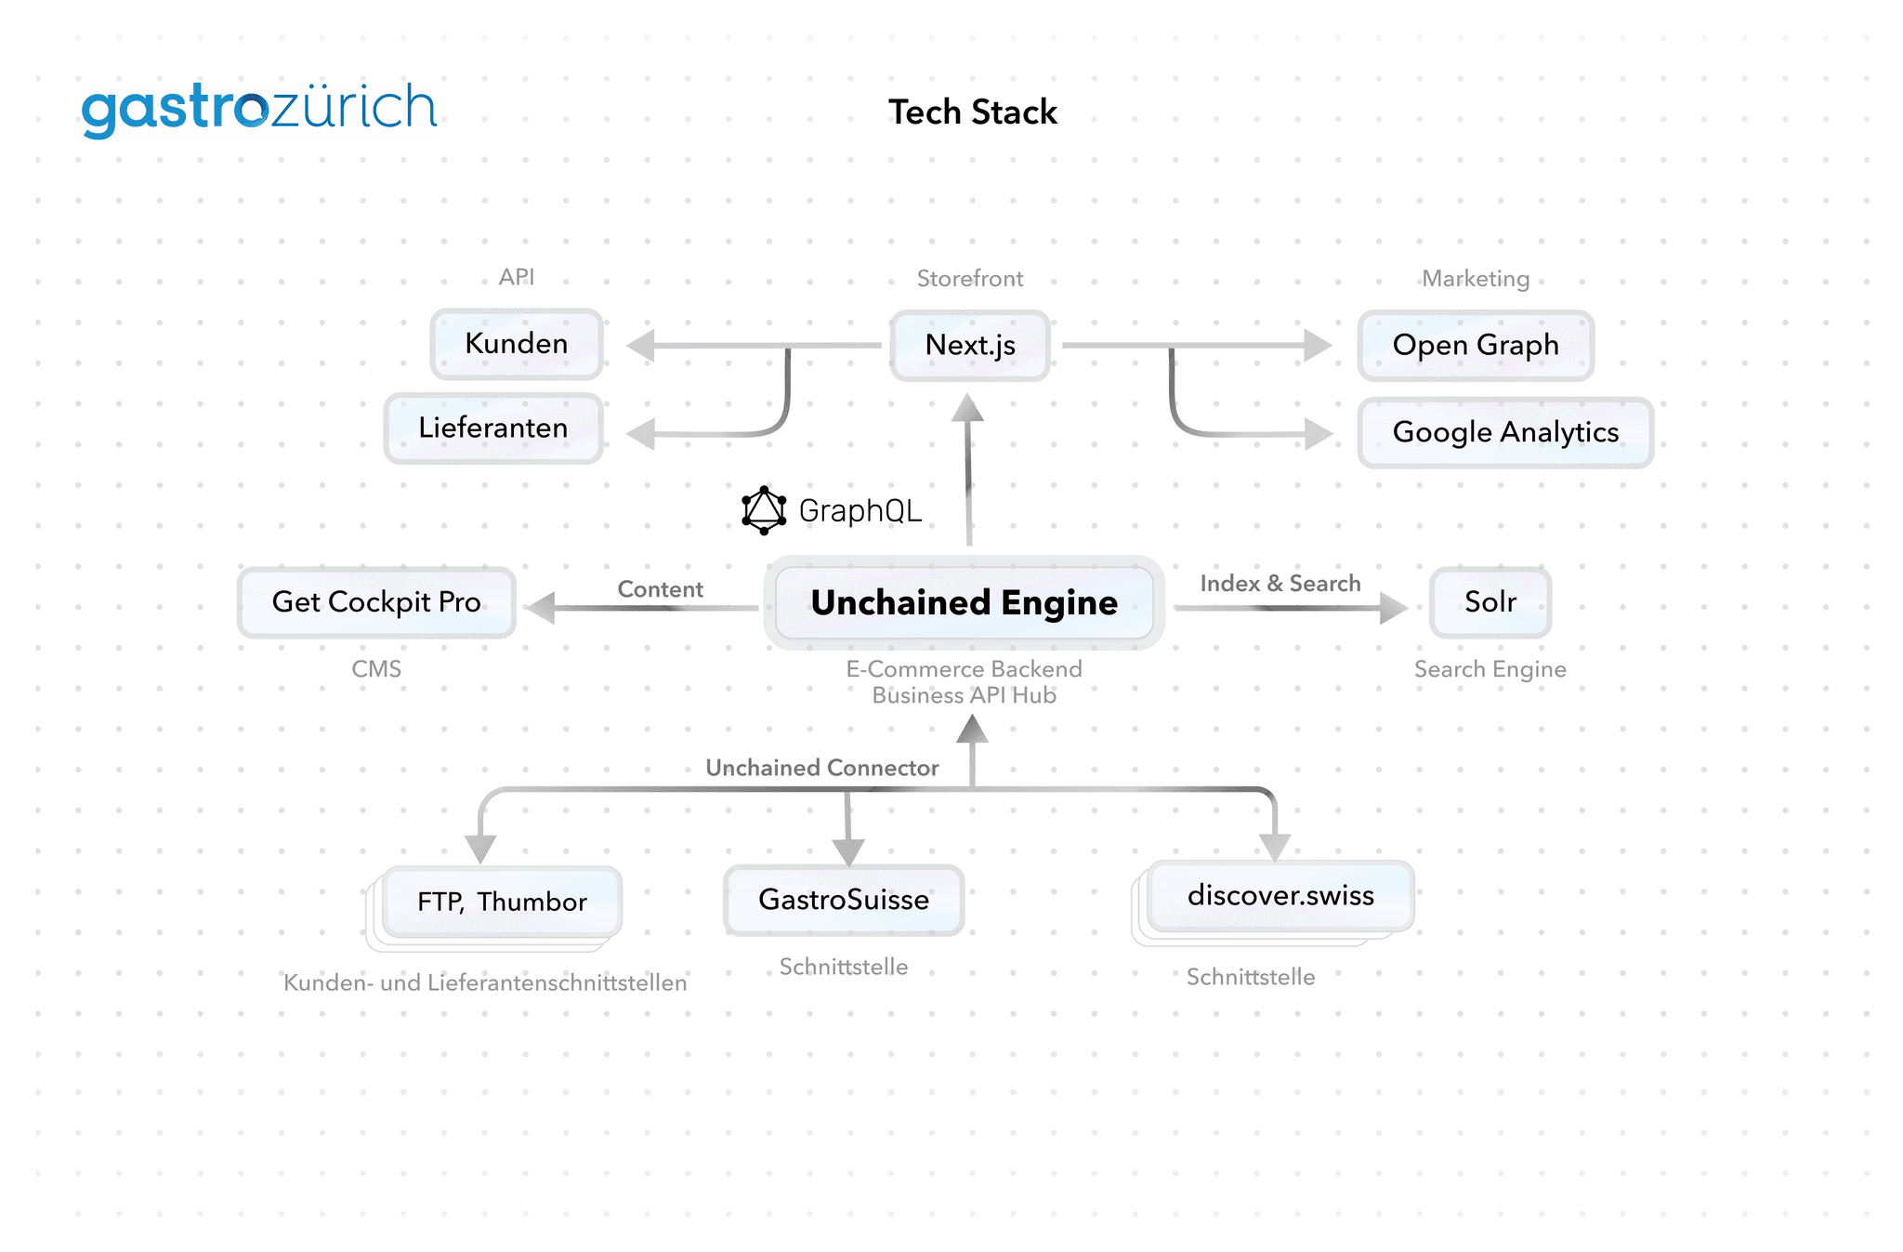The width and height of the screenshot is (1903, 1252).
Task: Click the GraphQL hexagon logo icon
Action: pyautogui.click(x=764, y=510)
